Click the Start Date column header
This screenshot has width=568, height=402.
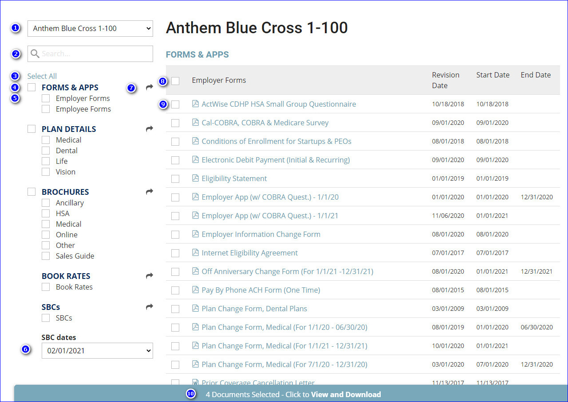point(493,75)
